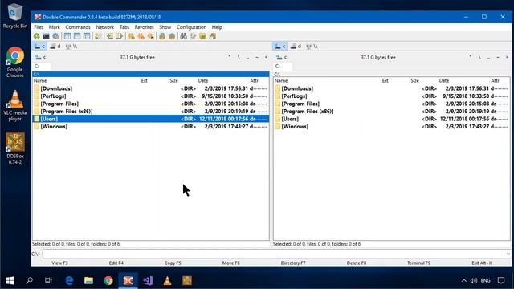Open the Mark menu
This screenshot has height=289, width=514.
click(55, 27)
